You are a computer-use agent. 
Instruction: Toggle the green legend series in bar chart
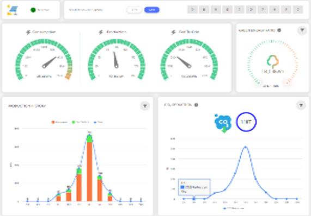pyautogui.click(x=80, y=122)
